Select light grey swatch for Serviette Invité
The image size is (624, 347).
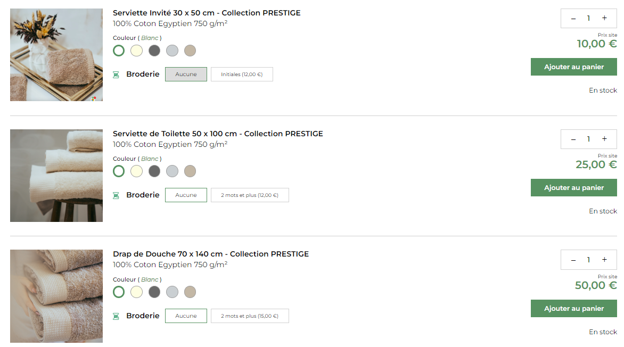[172, 51]
